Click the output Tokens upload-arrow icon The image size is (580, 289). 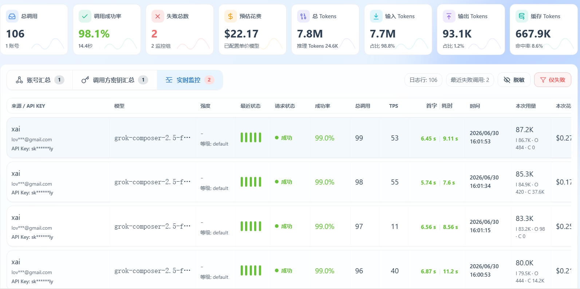pos(449,16)
